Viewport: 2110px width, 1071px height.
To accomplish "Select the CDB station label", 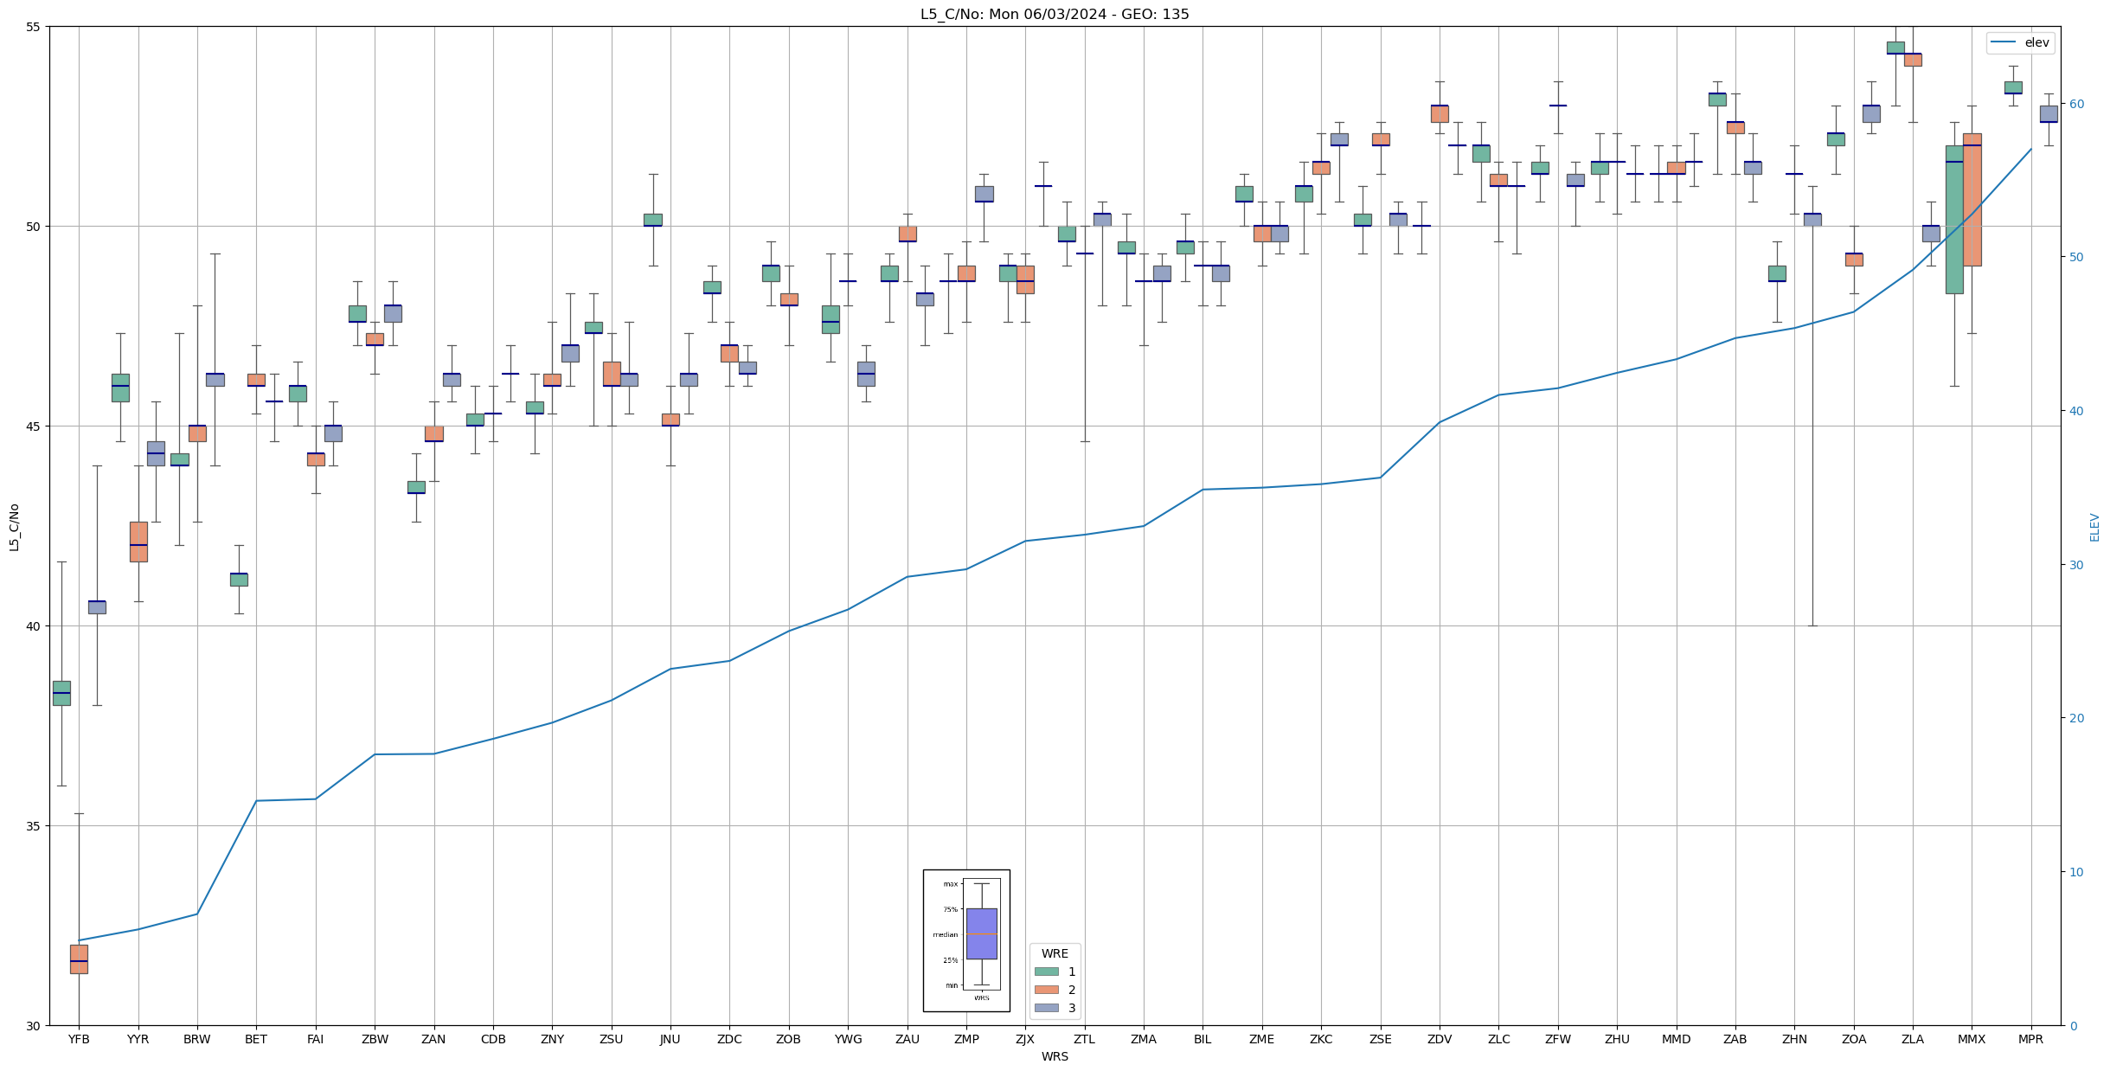I will pyautogui.click(x=493, y=1039).
